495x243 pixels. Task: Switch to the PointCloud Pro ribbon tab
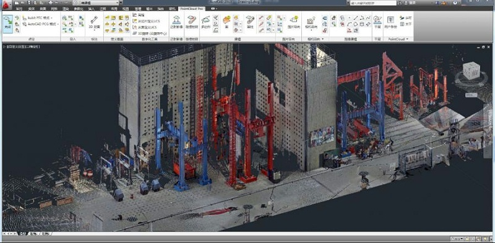click(x=191, y=9)
